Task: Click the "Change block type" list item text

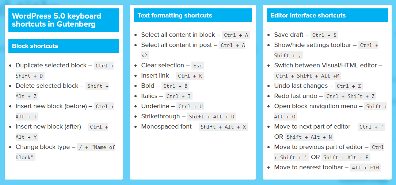Action: click(43, 147)
